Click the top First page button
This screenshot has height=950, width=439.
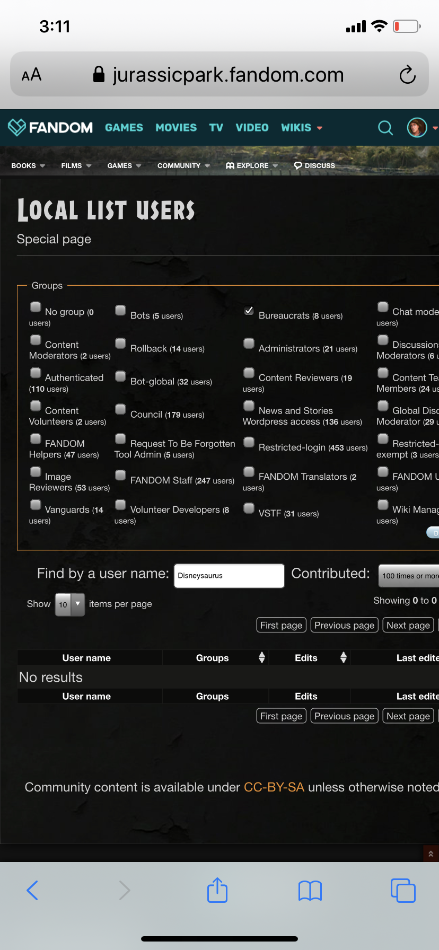[281, 625]
